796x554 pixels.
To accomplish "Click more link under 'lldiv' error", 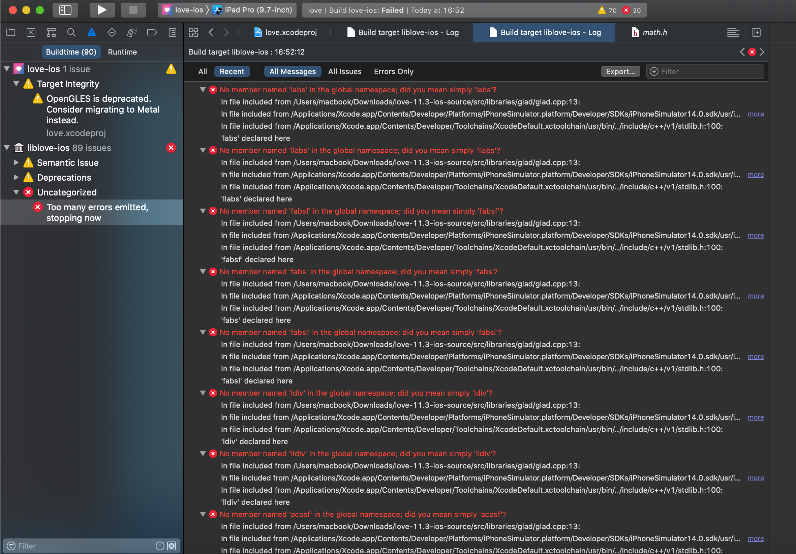I will coord(756,478).
